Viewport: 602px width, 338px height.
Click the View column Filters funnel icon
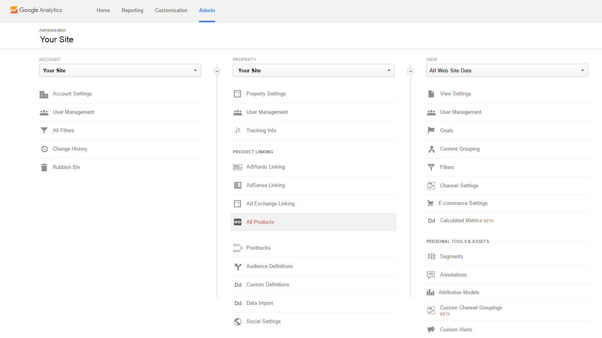(x=431, y=167)
